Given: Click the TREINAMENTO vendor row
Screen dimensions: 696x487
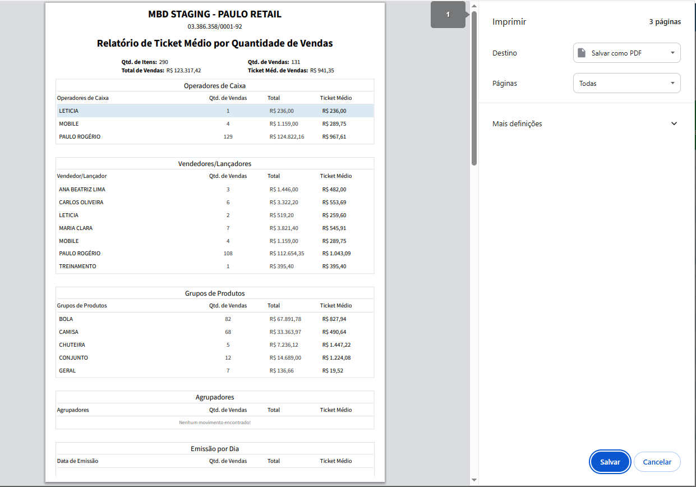Looking at the screenshot, I should 215,267.
